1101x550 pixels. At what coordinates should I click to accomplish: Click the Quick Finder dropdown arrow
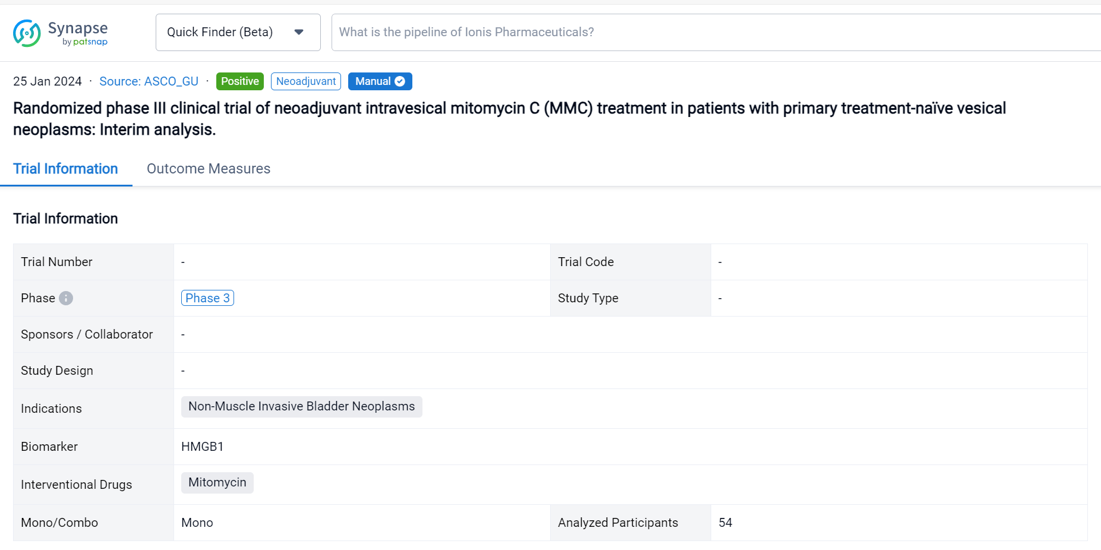[x=299, y=32]
